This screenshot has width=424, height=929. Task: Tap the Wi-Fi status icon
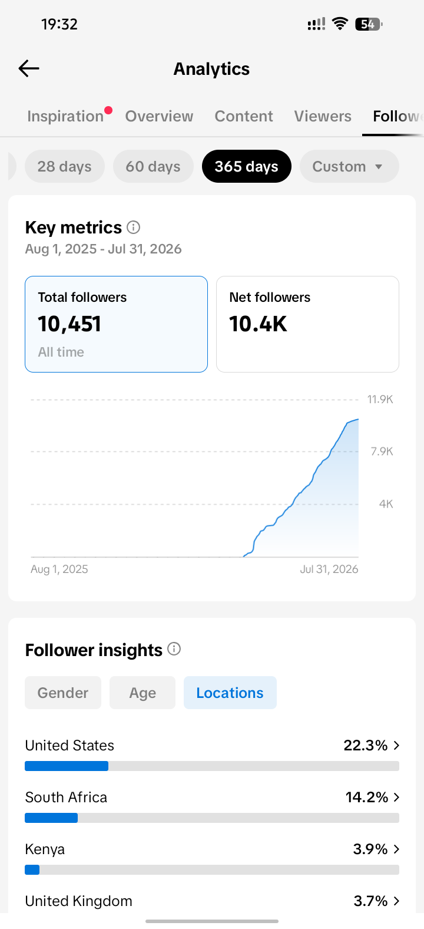pyautogui.click(x=340, y=24)
